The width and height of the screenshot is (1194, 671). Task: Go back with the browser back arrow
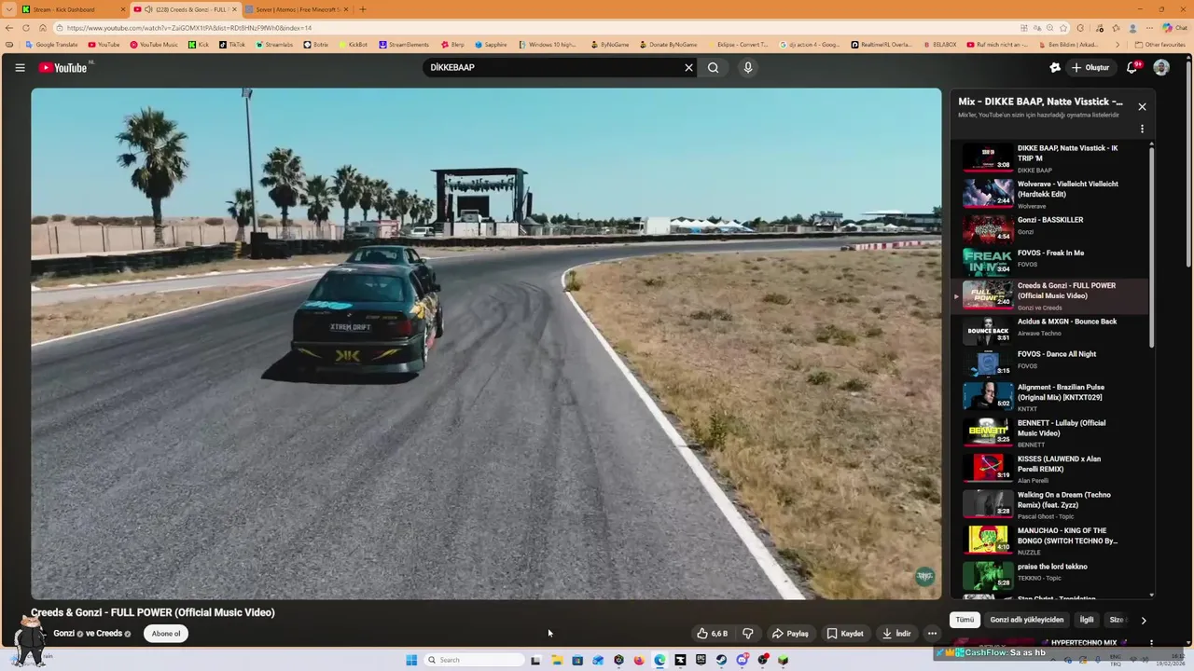[9, 27]
